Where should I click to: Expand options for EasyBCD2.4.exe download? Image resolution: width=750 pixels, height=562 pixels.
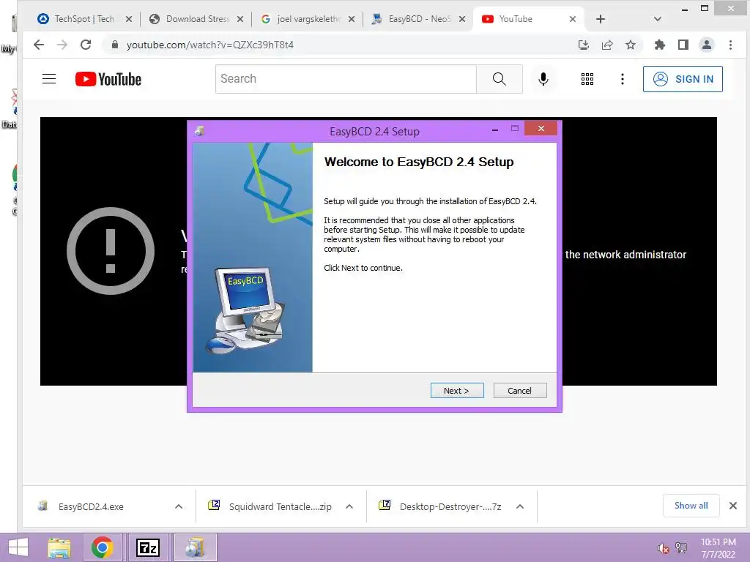coord(179,506)
